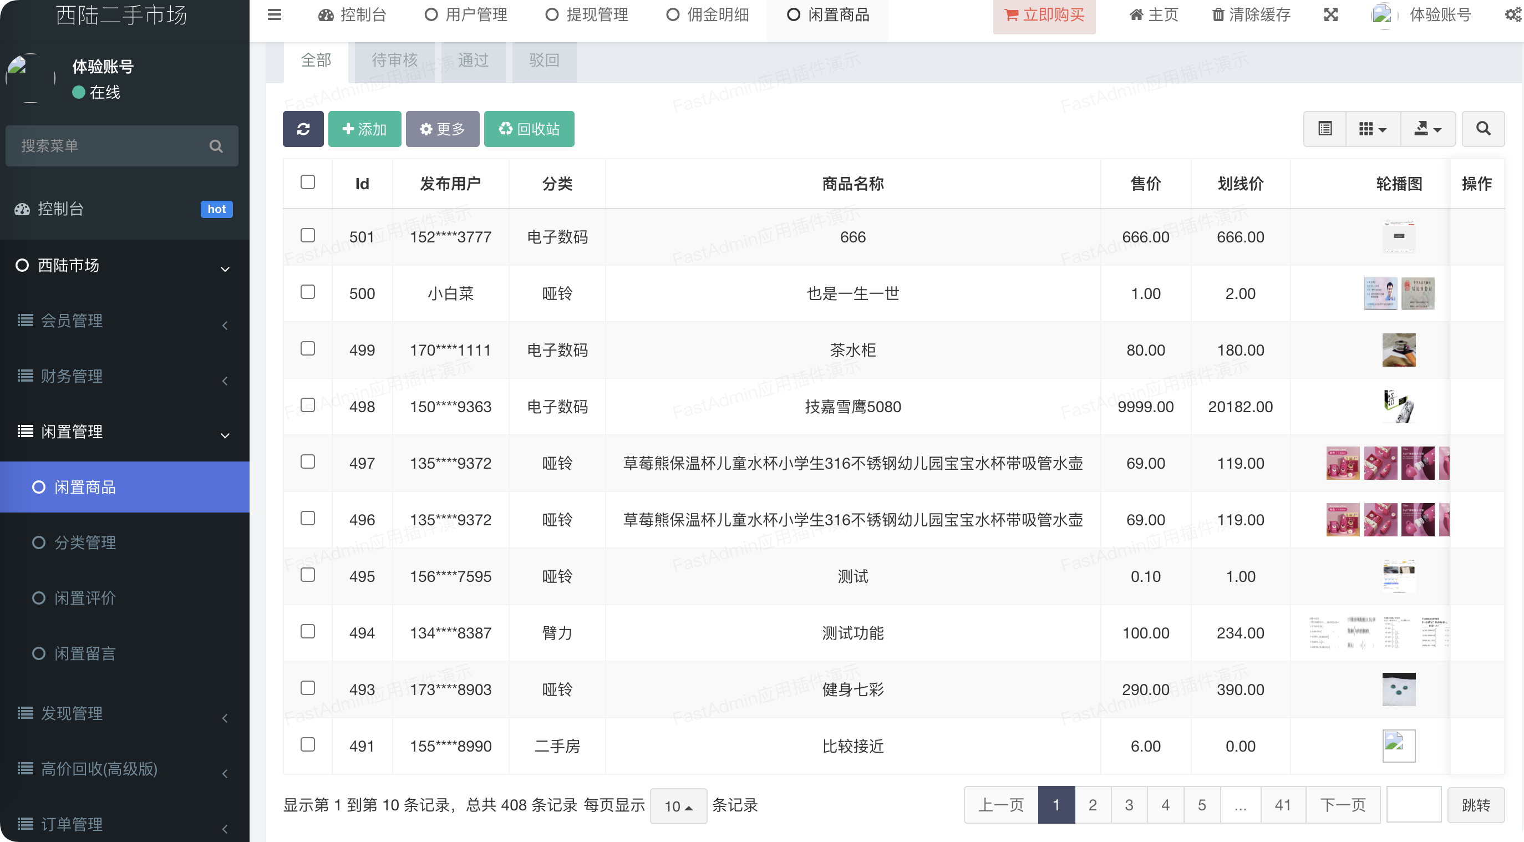Select the checkbox for row 501
Screen dimensions: 1524x842
coord(307,236)
